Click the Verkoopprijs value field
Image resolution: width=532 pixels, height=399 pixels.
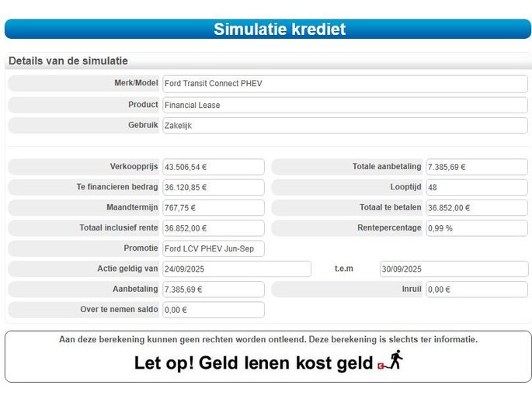click(213, 167)
